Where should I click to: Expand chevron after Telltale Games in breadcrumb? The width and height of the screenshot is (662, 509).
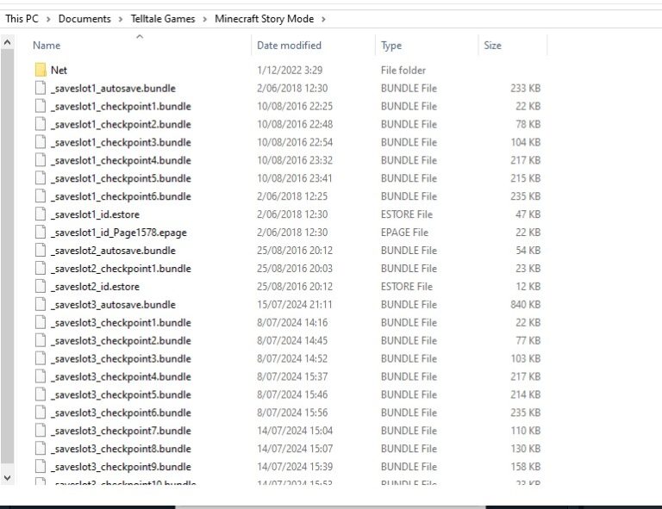(x=205, y=20)
